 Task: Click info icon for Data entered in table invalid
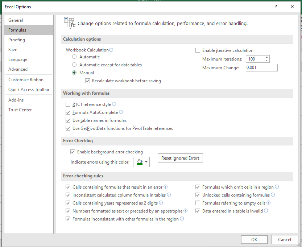point(266,210)
